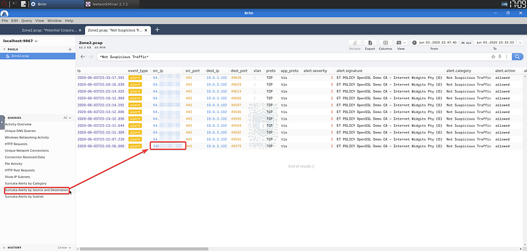Open the View layout dropdown
527x251 pixels.
click(401, 43)
